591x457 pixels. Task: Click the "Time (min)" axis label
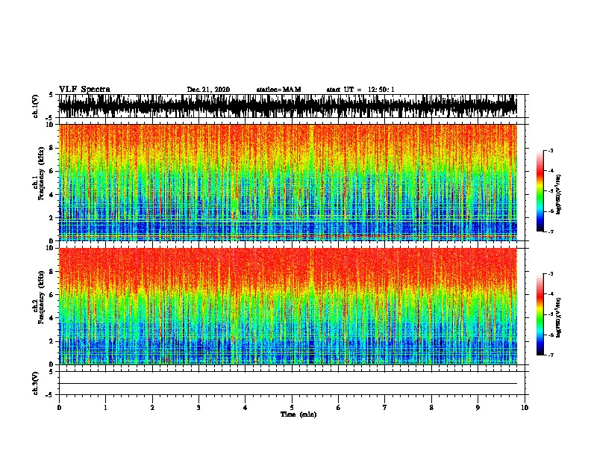pos(298,414)
